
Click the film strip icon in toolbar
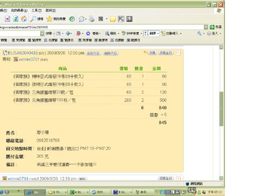pos(129,19)
